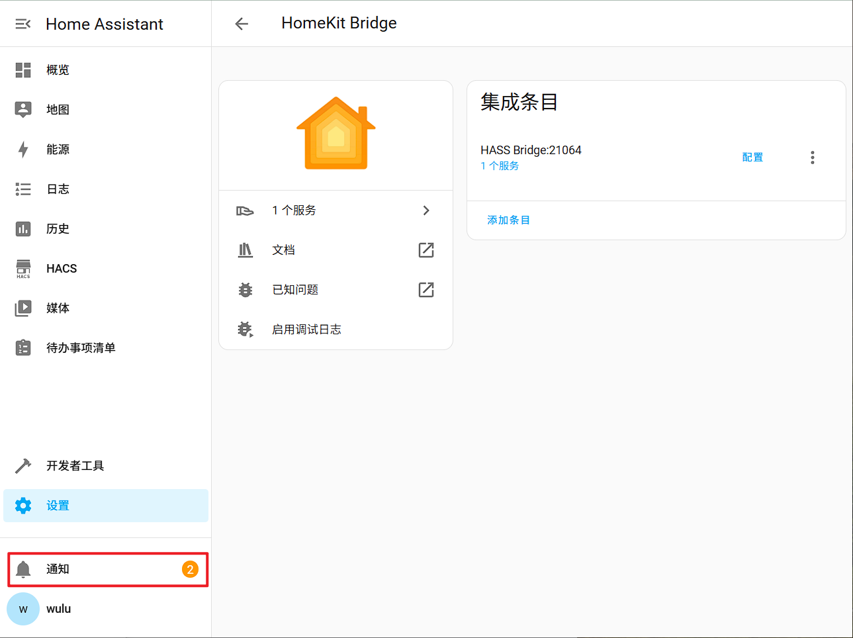
Task: Click the 集成条目 heading
Action: click(519, 102)
